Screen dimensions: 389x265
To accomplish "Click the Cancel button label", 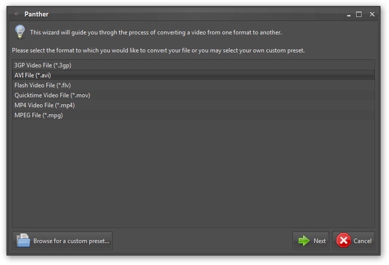I will pos(363,241).
